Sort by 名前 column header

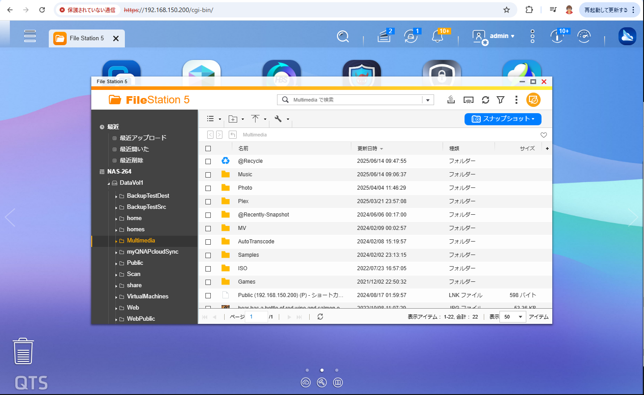pyautogui.click(x=243, y=149)
